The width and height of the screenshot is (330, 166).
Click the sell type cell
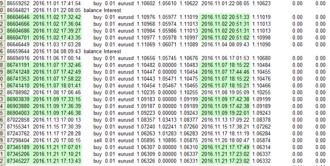click(x=98, y=140)
